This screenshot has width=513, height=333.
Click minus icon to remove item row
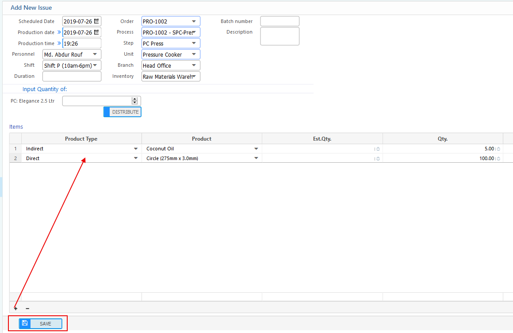(27, 308)
